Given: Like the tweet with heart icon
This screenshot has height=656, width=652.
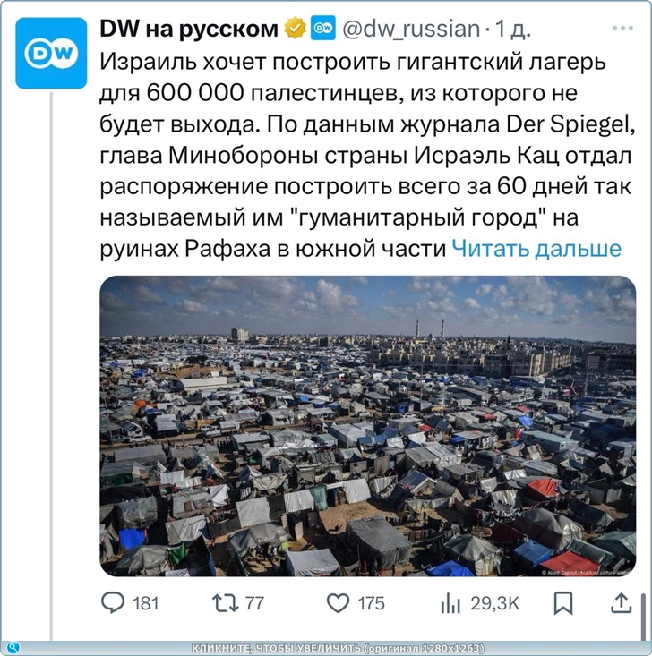Looking at the screenshot, I should 338,603.
